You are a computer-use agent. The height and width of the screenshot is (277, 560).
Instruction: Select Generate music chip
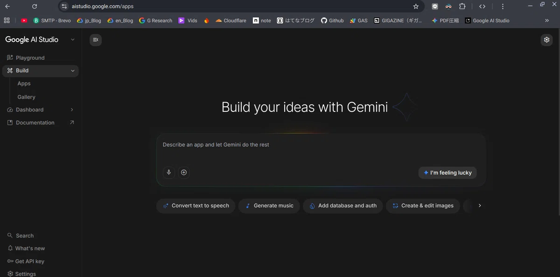269,206
